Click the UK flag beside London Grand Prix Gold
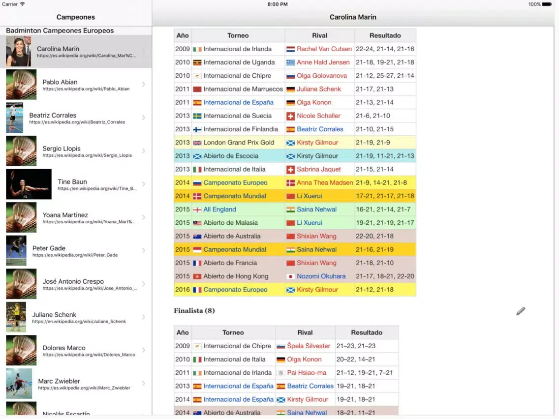The height and width of the screenshot is (419, 559). [197, 143]
